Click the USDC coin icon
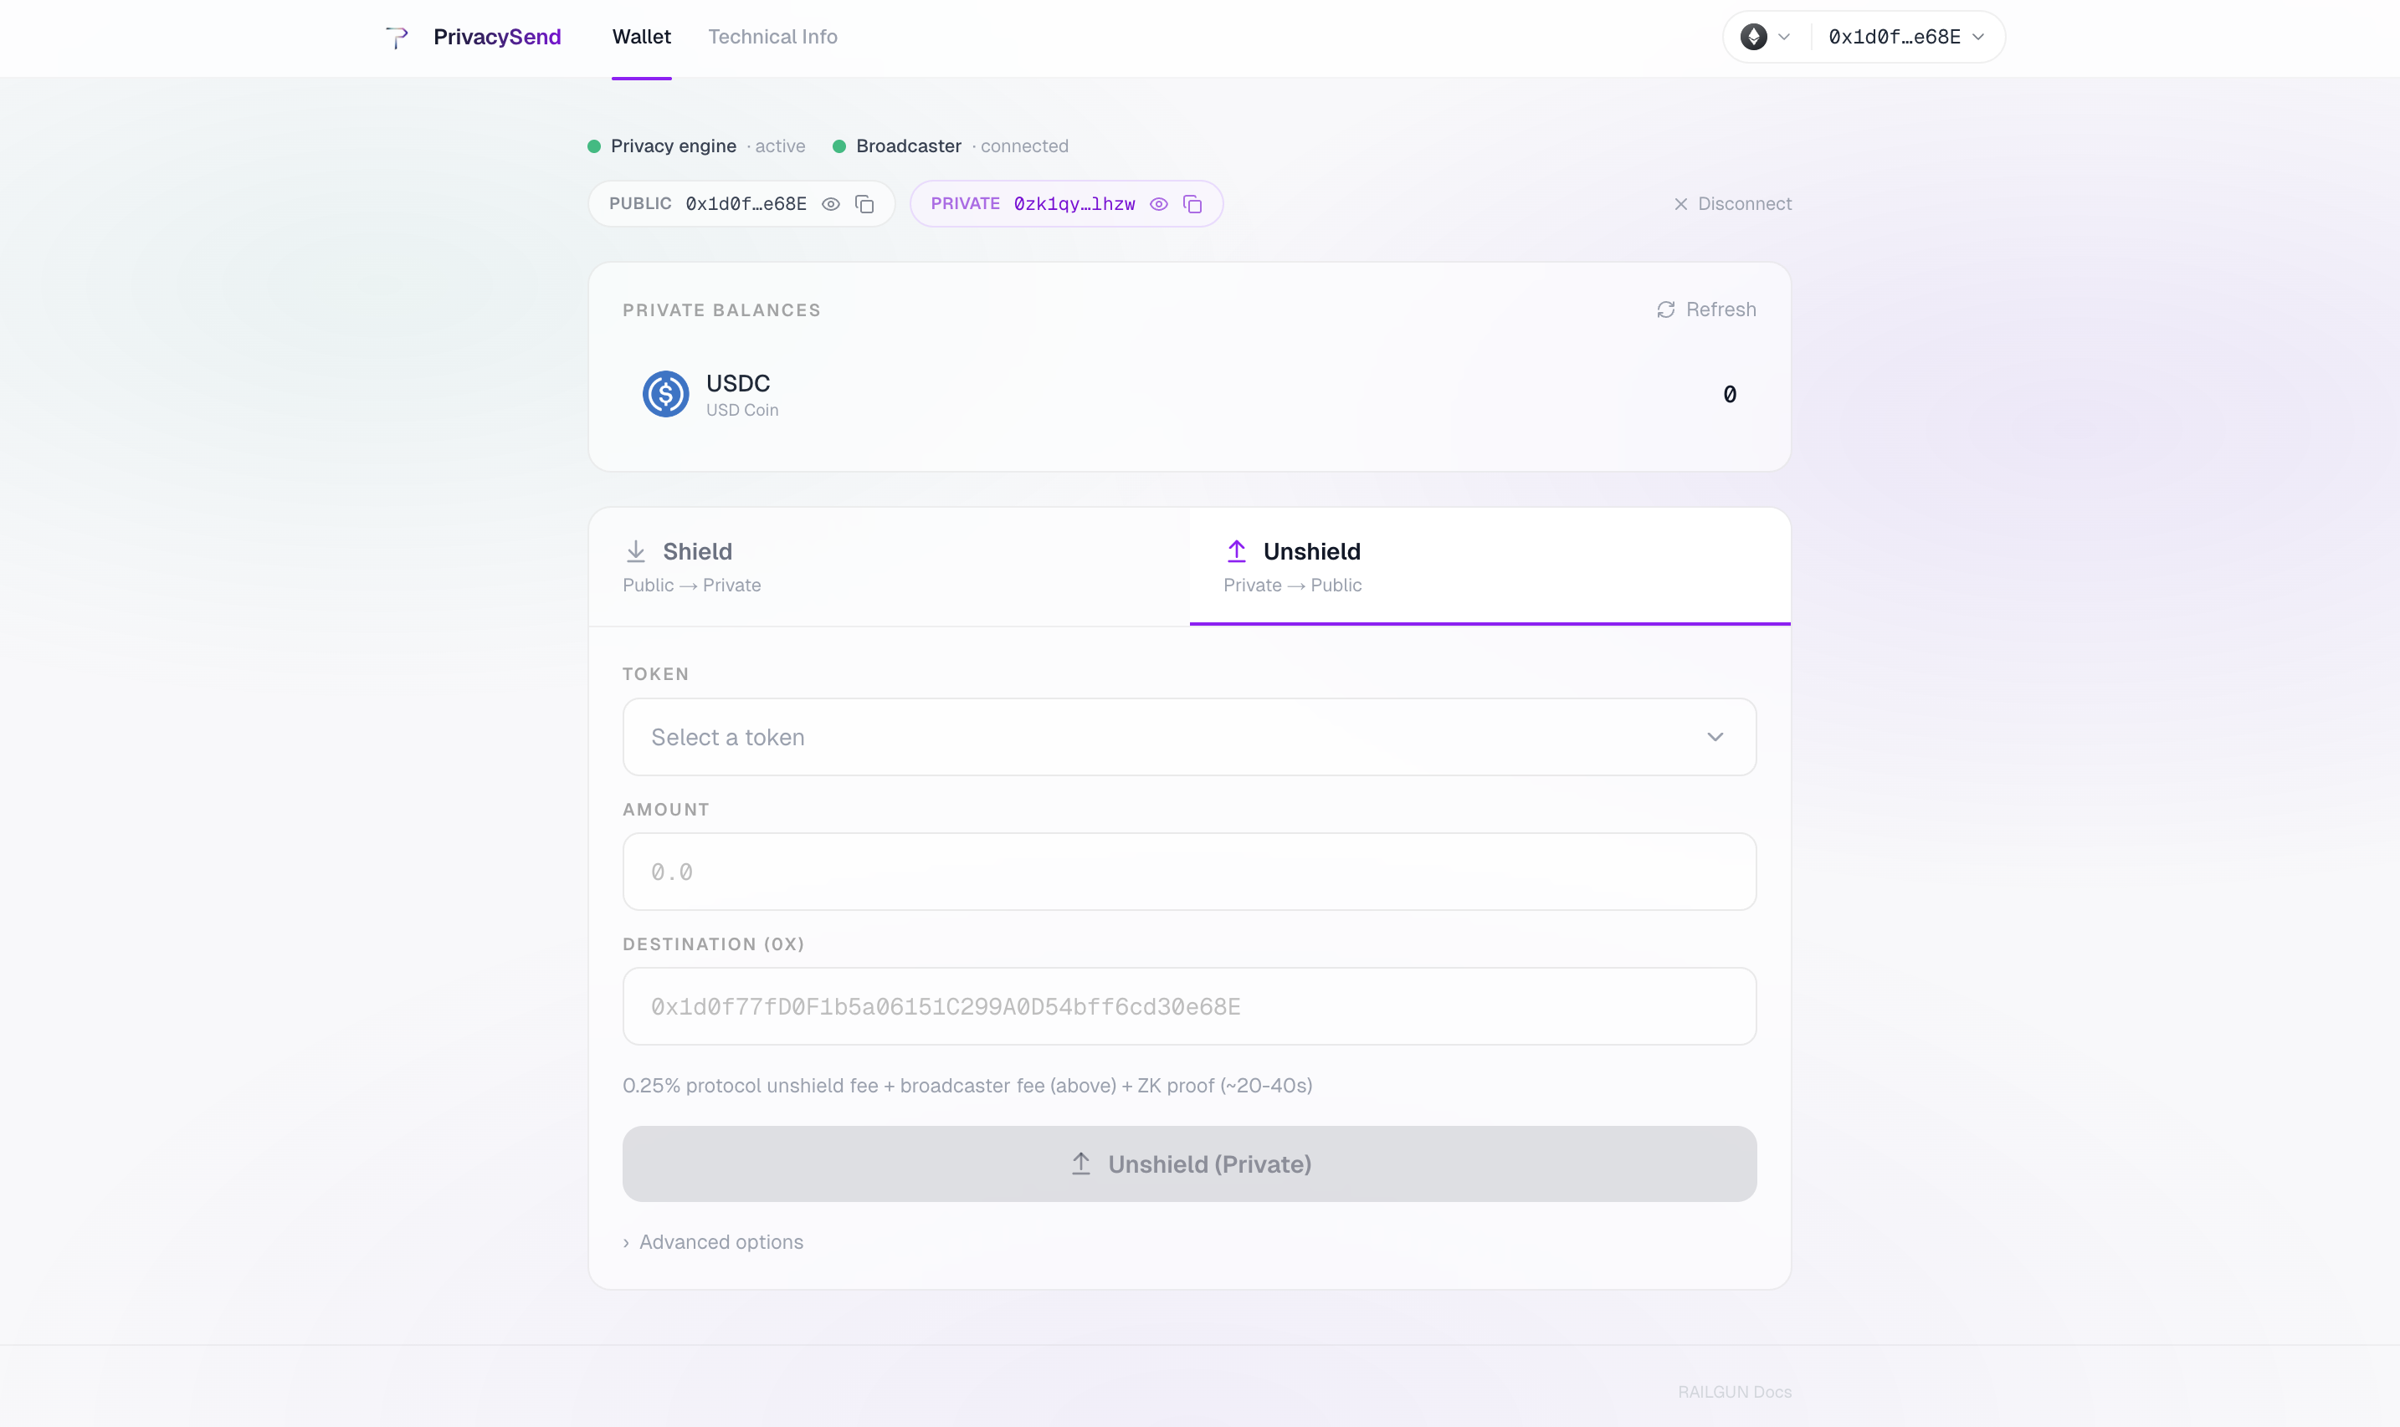Viewport: 2400px width, 1427px height. coord(665,394)
